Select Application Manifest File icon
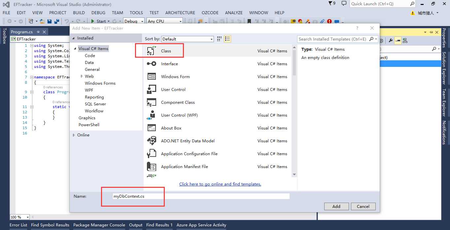This screenshot has height=230, width=450. tap(152, 166)
